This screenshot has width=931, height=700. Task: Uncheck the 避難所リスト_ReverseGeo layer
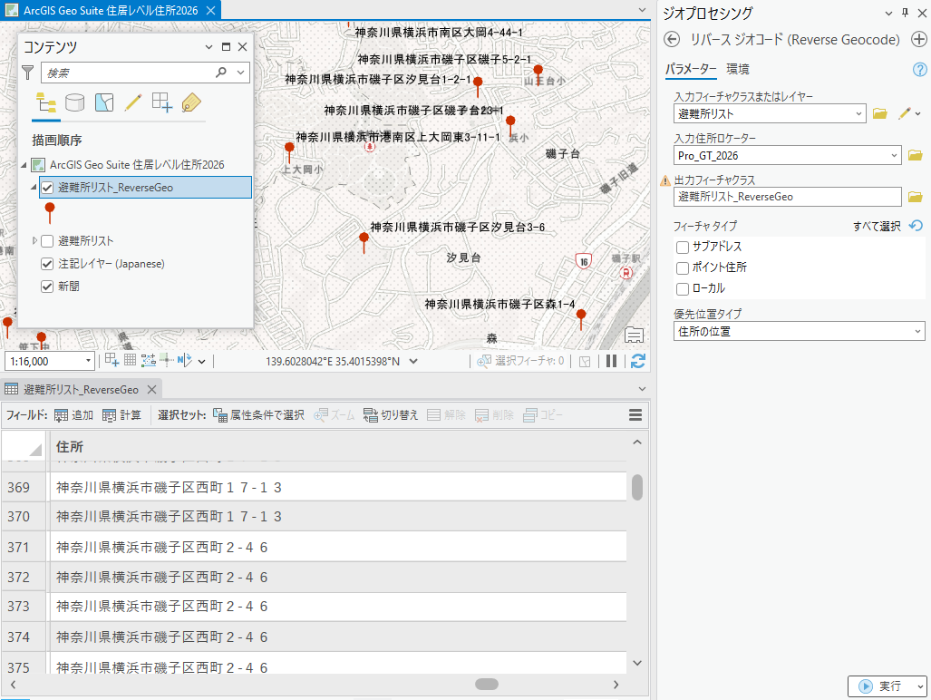pyautogui.click(x=47, y=188)
